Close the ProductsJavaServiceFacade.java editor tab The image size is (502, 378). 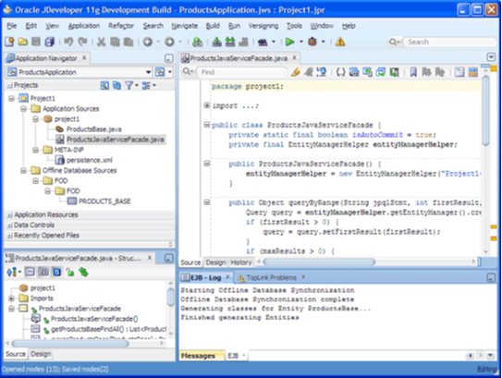coord(294,58)
